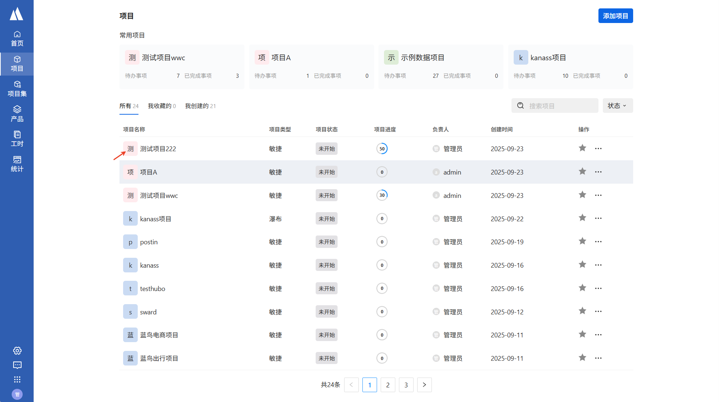719x402 pixels.
Task: Switch to the 我收藏的 tab
Action: pyautogui.click(x=162, y=106)
